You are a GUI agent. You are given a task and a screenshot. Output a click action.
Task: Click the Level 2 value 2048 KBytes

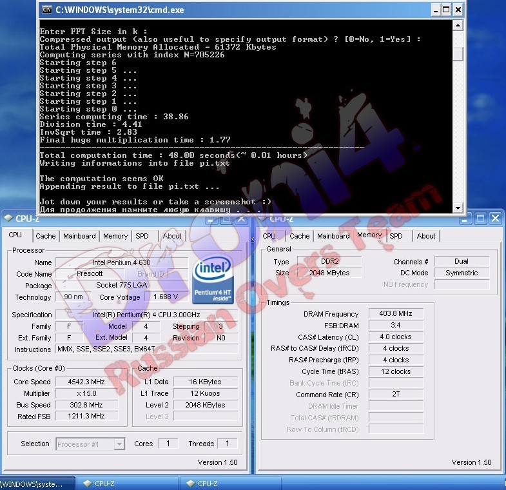point(205,405)
